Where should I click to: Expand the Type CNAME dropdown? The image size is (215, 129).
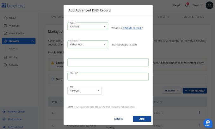tap(88, 27)
